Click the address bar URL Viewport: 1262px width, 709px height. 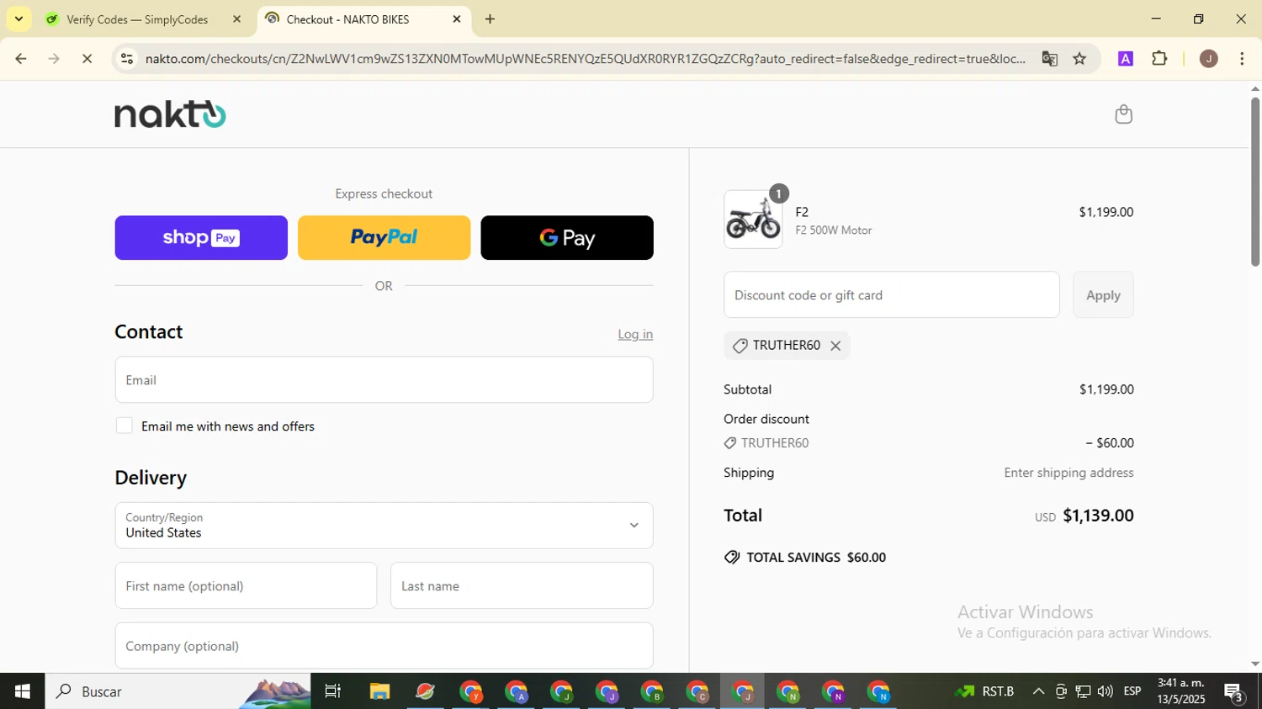pyautogui.click(x=585, y=59)
